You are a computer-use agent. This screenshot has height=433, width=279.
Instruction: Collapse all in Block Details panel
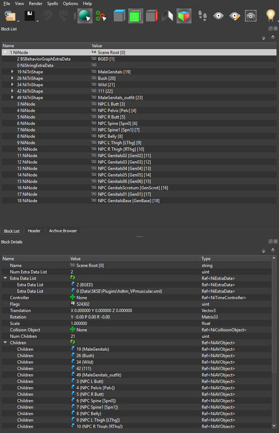[x=273, y=250]
